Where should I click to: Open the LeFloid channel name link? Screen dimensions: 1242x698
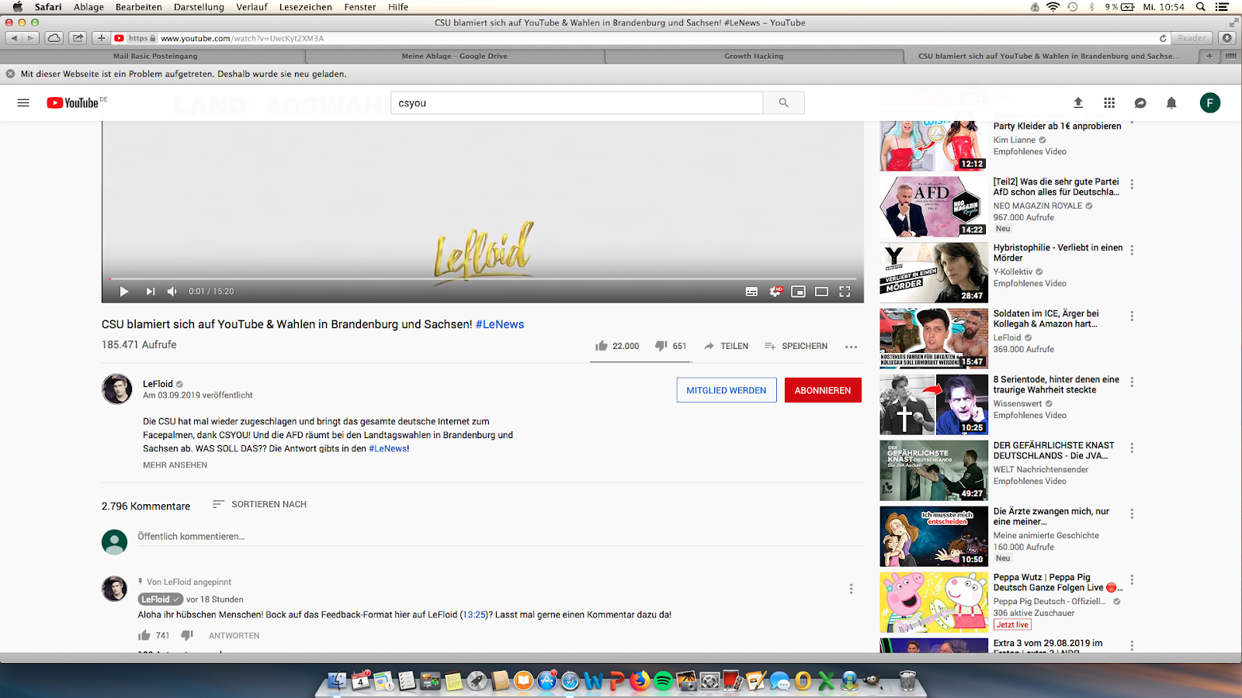click(158, 384)
